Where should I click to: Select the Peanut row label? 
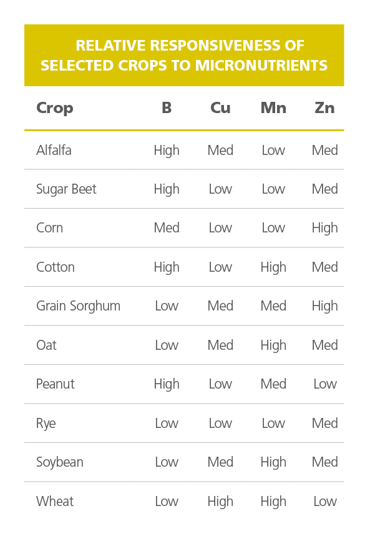(x=55, y=384)
